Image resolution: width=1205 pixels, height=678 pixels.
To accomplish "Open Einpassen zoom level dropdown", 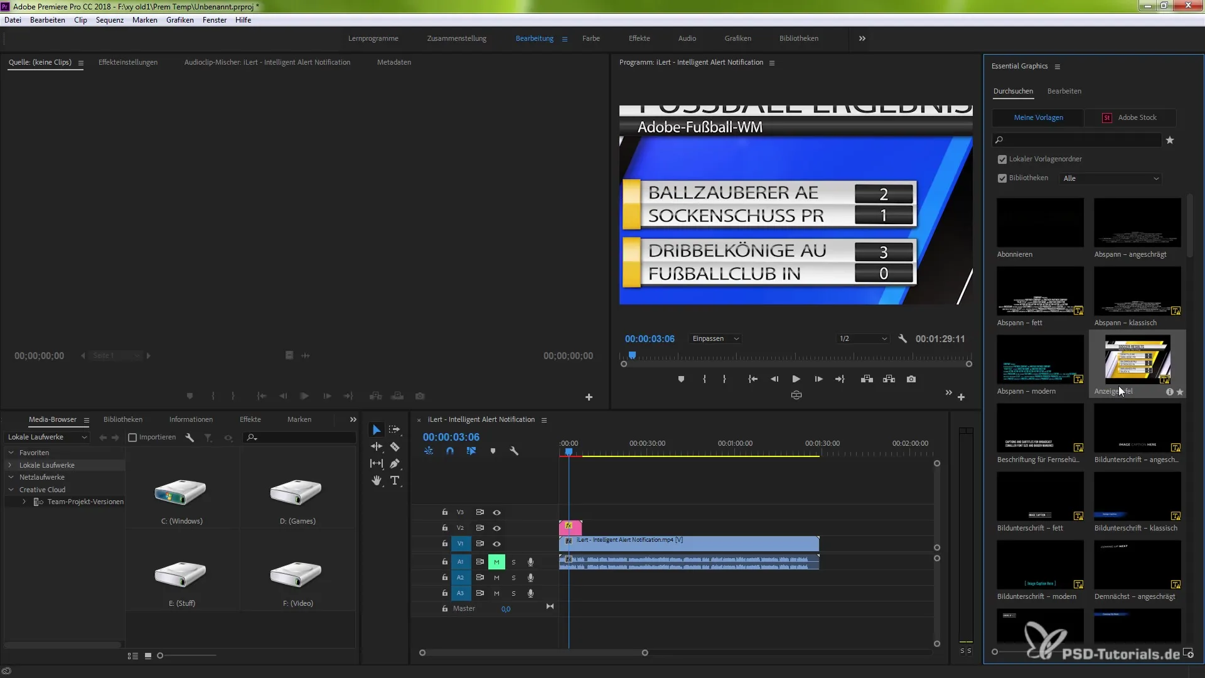I will point(715,338).
